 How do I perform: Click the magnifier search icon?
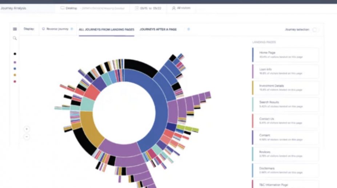15,38
